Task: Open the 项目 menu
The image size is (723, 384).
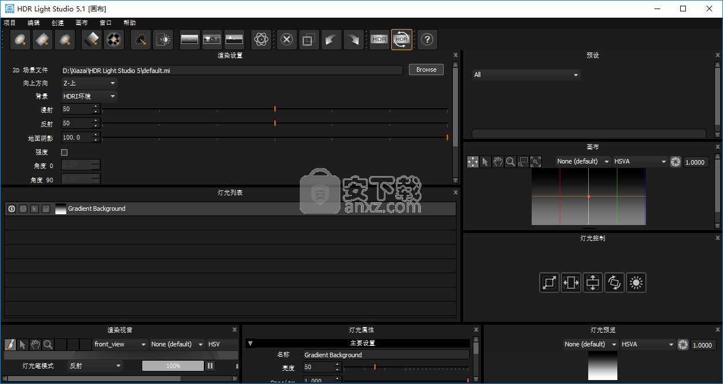Action: pyautogui.click(x=10, y=23)
